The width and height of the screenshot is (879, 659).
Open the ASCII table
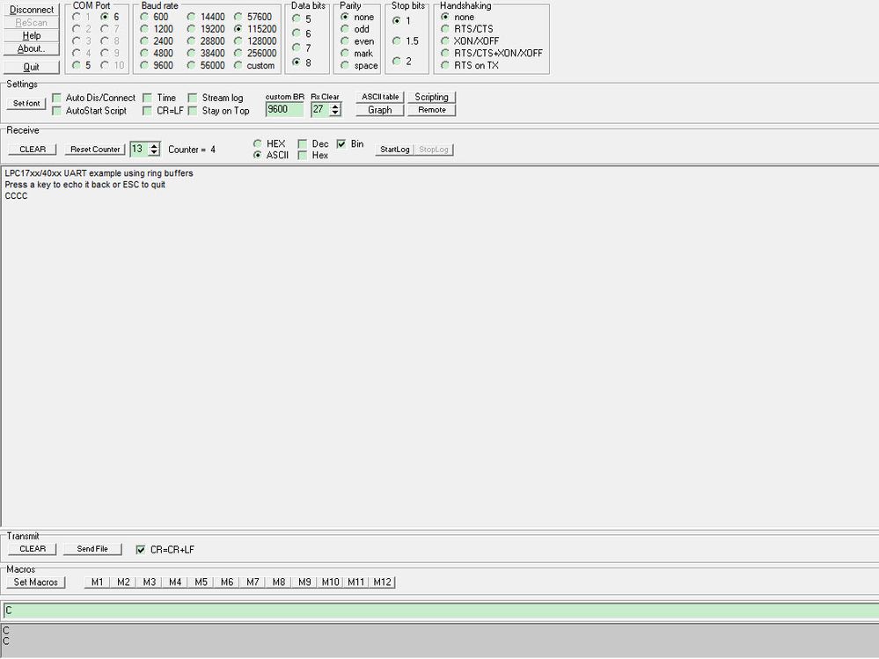[380, 97]
